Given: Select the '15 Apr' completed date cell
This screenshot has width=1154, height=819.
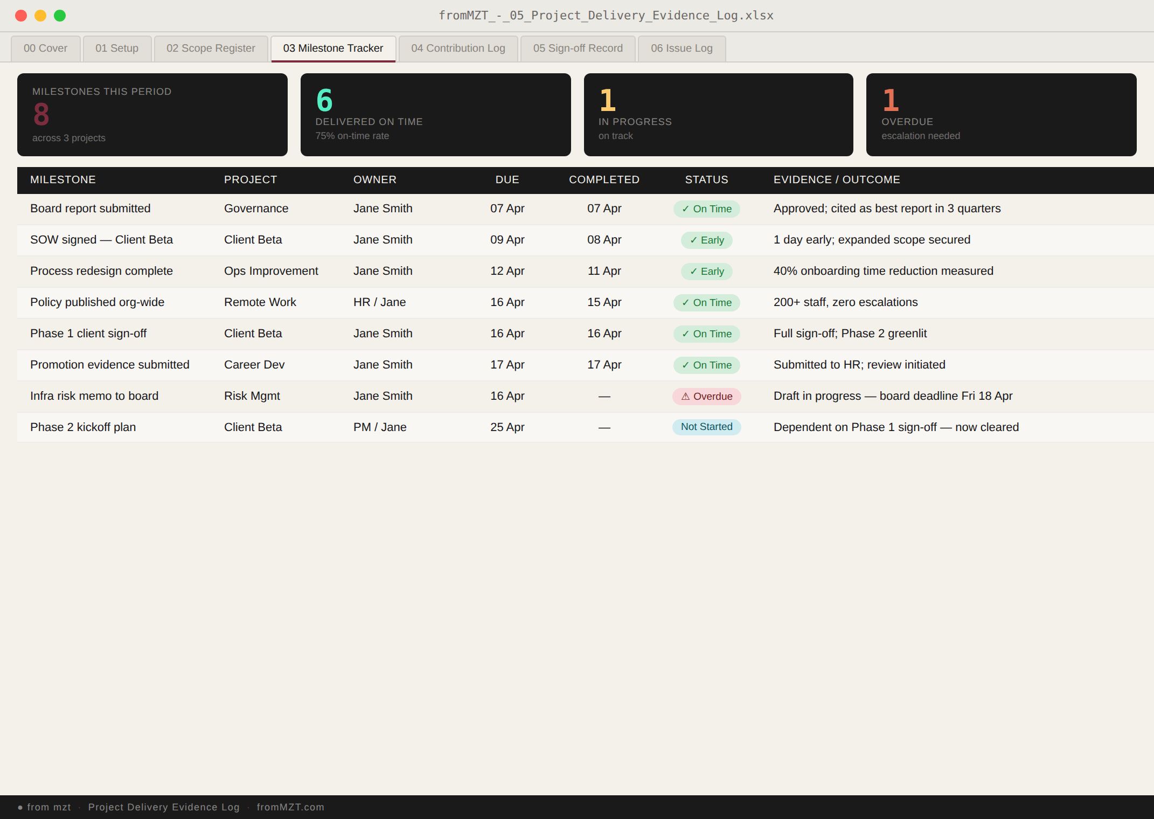Looking at the screenshot, I should (x=604, y=302).
